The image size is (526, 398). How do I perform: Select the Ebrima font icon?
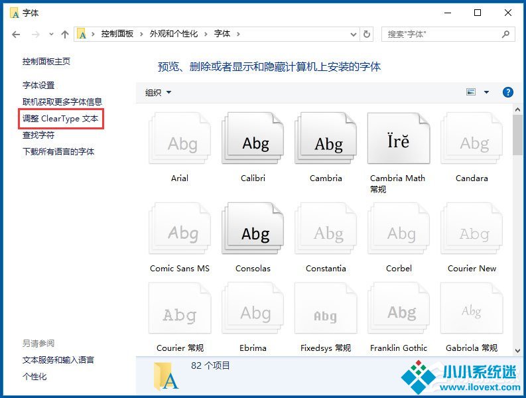click(253, 308)
